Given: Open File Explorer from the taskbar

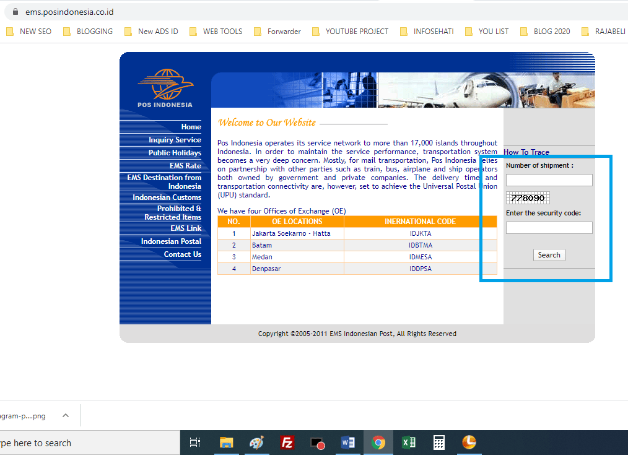Looking at the screenshot, I should point(226,443).
